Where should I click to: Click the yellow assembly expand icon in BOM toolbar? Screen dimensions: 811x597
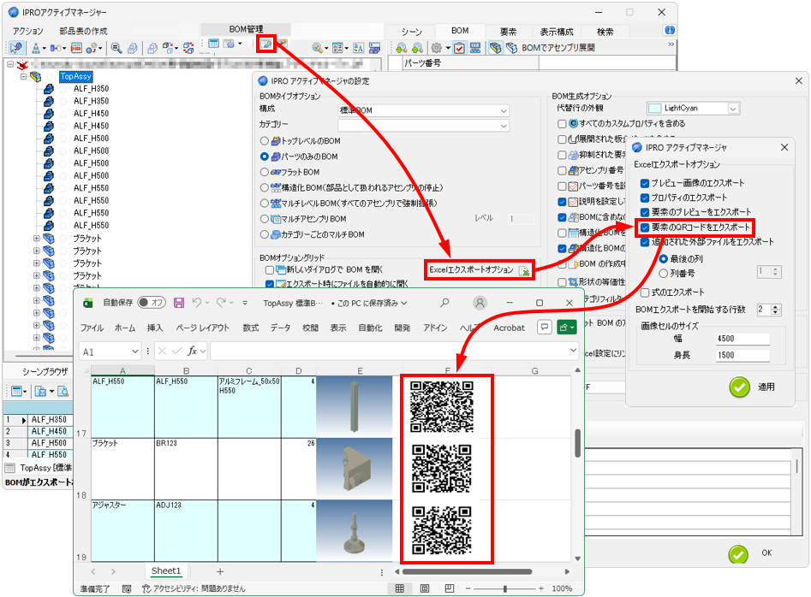tap(495, 48)
